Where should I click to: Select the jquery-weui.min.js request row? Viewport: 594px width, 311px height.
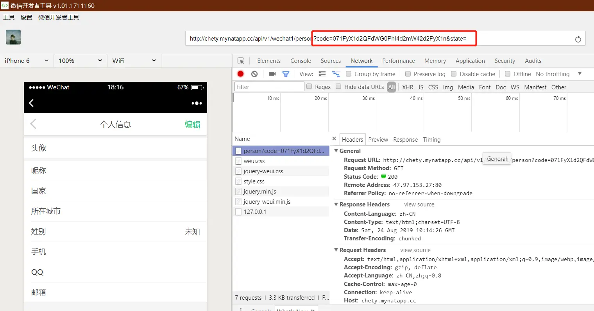(x=281, y=201)
